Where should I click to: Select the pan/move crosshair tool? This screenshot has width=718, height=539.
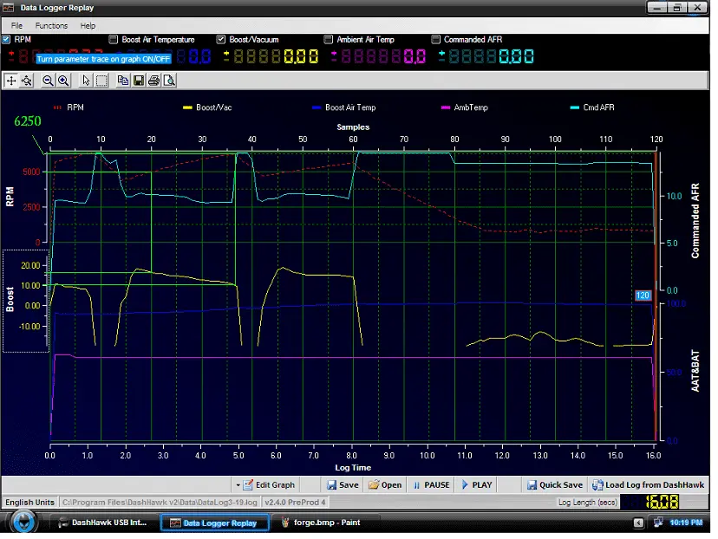click(11, 81)
